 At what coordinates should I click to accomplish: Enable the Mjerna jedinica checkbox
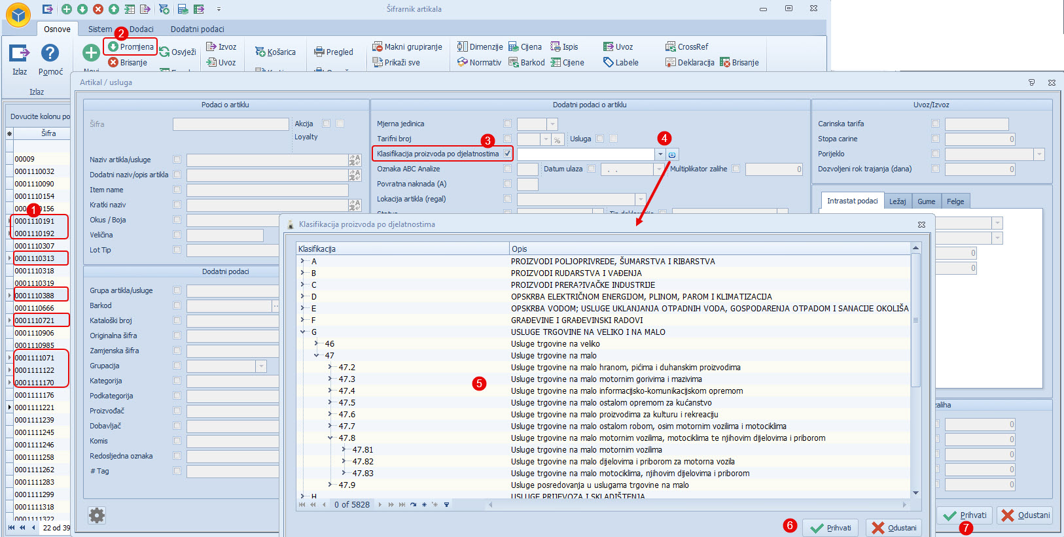point(507,124)
